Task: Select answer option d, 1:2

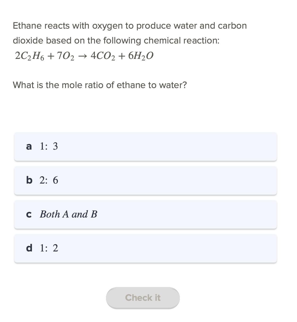Action: click(x=145, y=248)
